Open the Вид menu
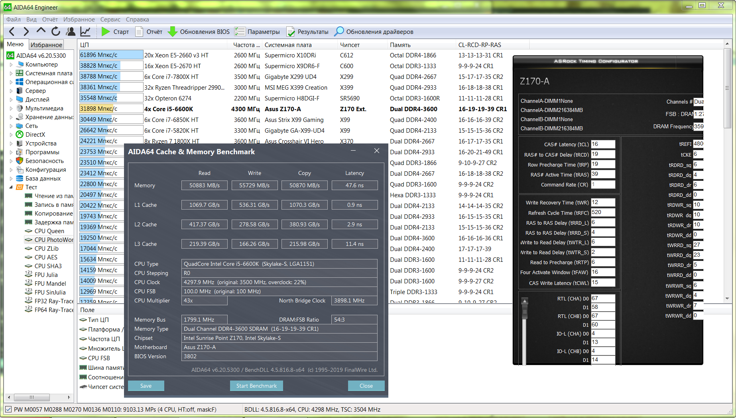 click(31, 20)
